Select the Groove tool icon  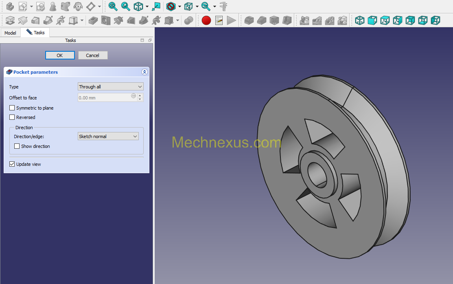[x=118, y=20]
